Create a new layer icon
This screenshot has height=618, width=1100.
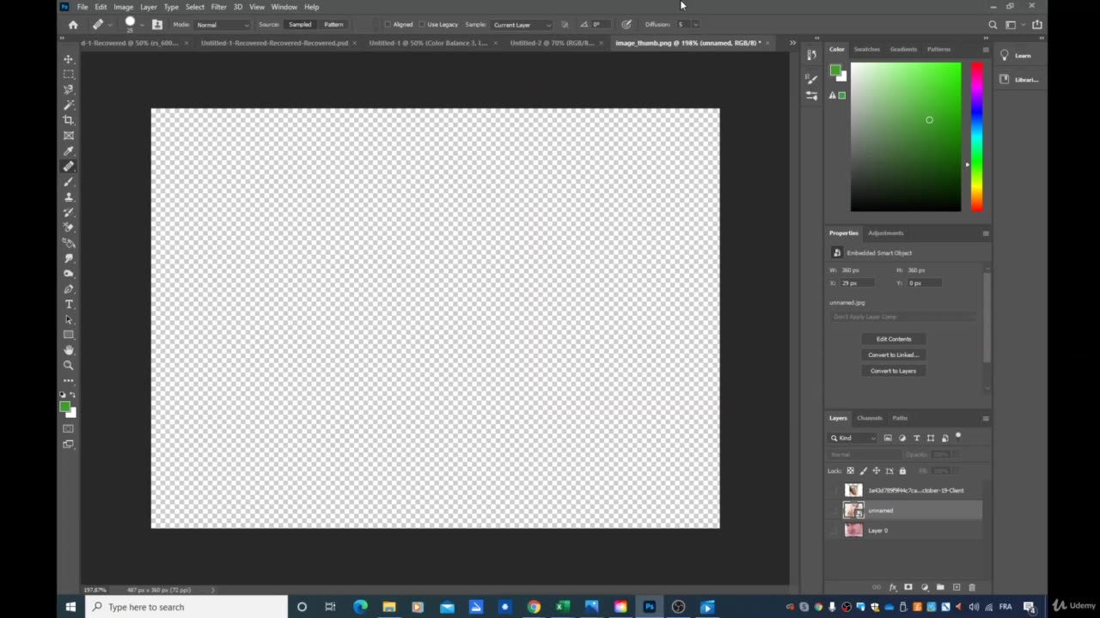[956, 587]
